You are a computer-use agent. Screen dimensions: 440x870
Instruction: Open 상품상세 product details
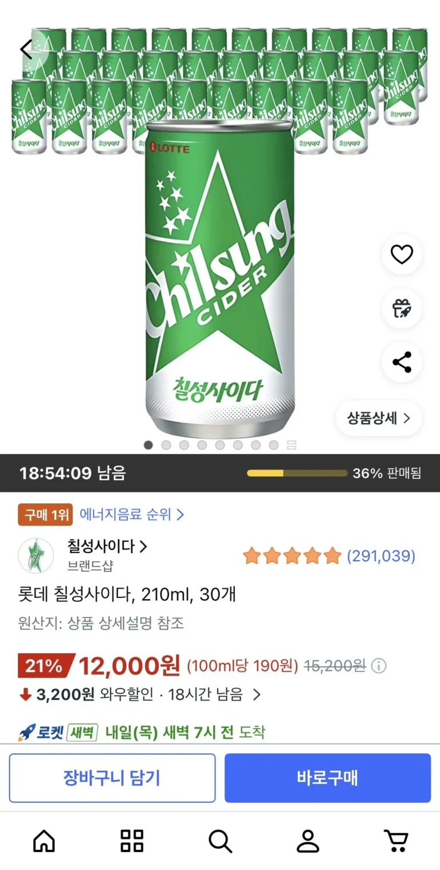(x=379, y=418)
